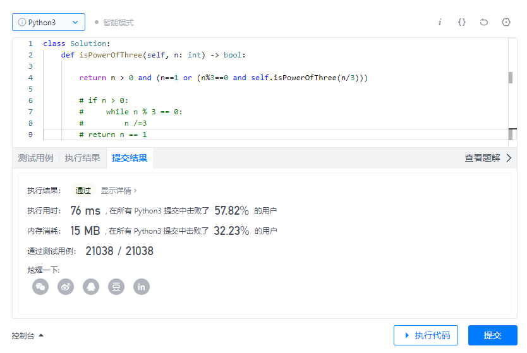Open the Python3 language dropdown
527x353 pixels.
coord(49,22)
